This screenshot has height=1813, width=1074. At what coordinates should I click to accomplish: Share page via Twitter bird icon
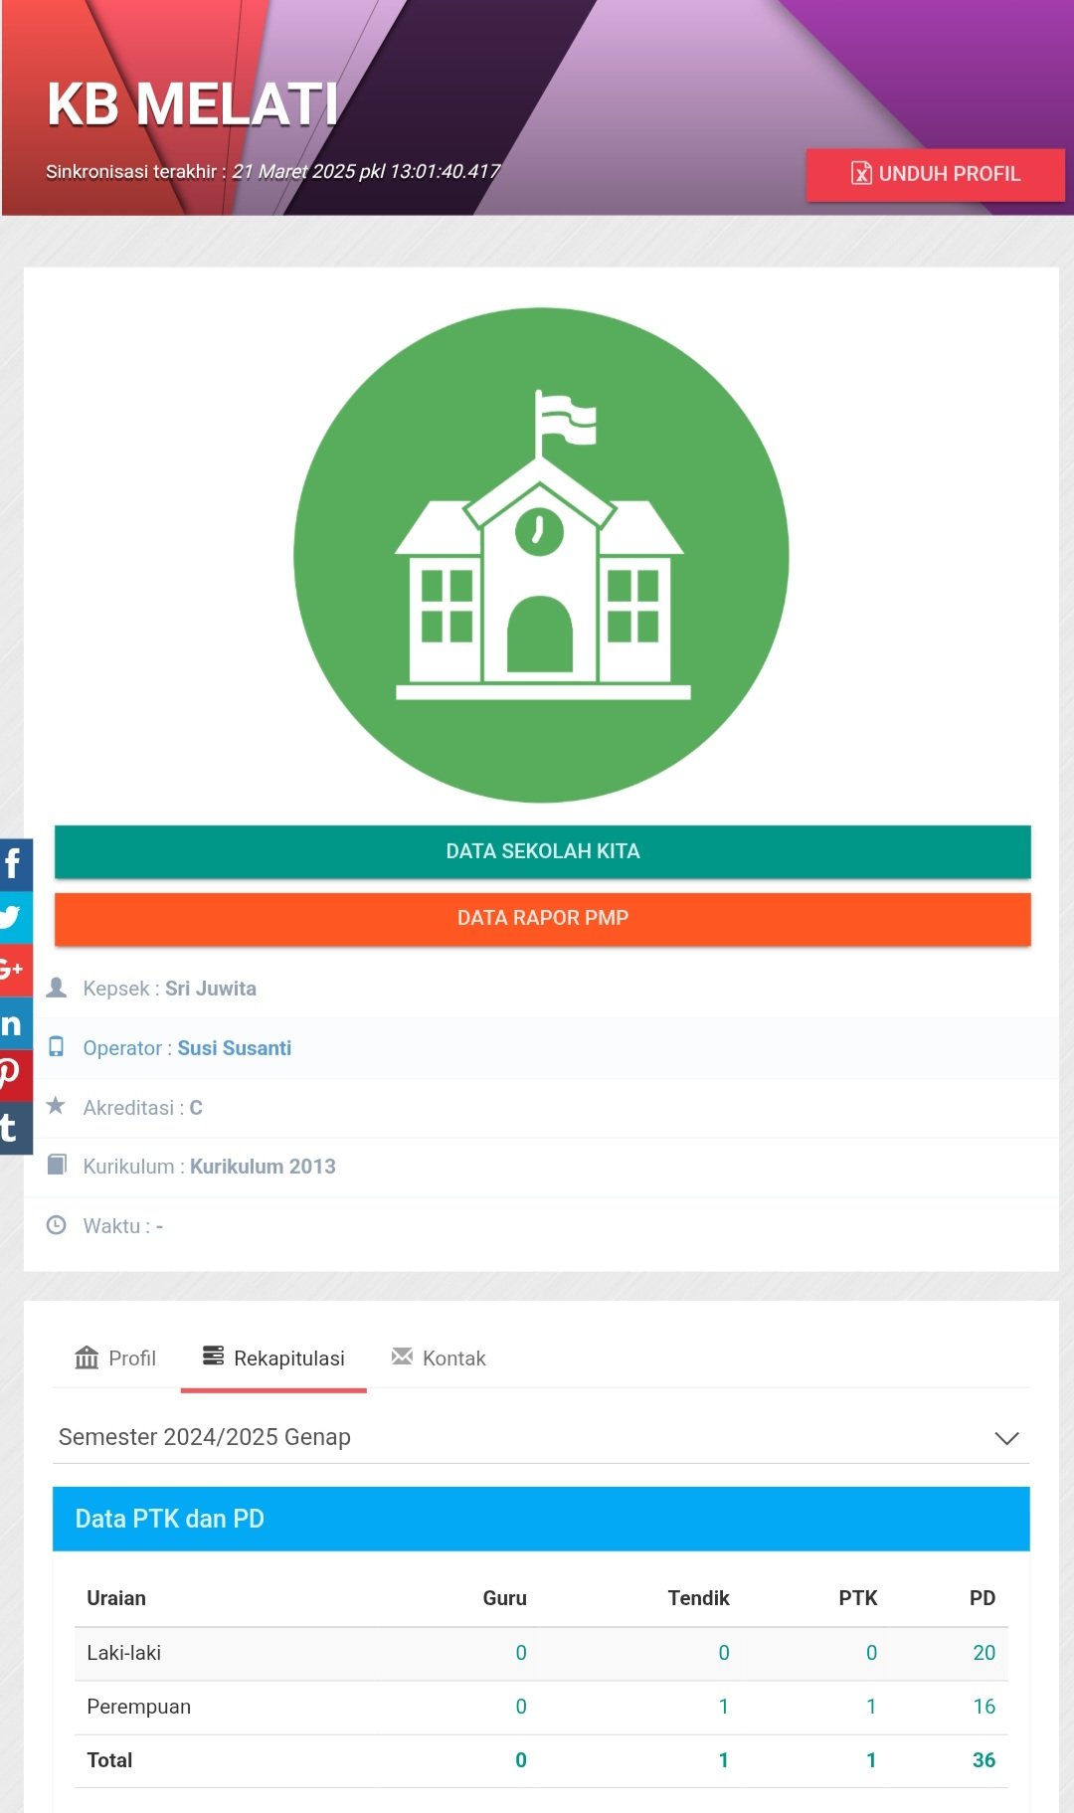coord(15,917)
